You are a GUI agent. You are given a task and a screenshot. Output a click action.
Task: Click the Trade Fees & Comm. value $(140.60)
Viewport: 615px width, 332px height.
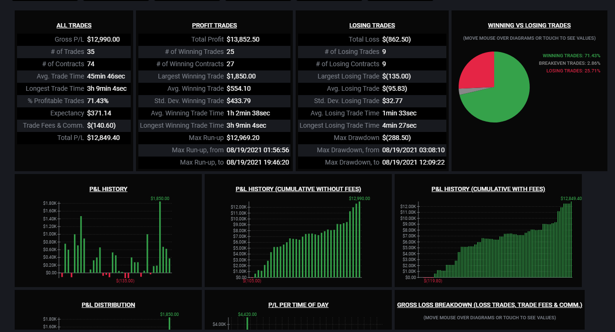(x=101, y=125)
